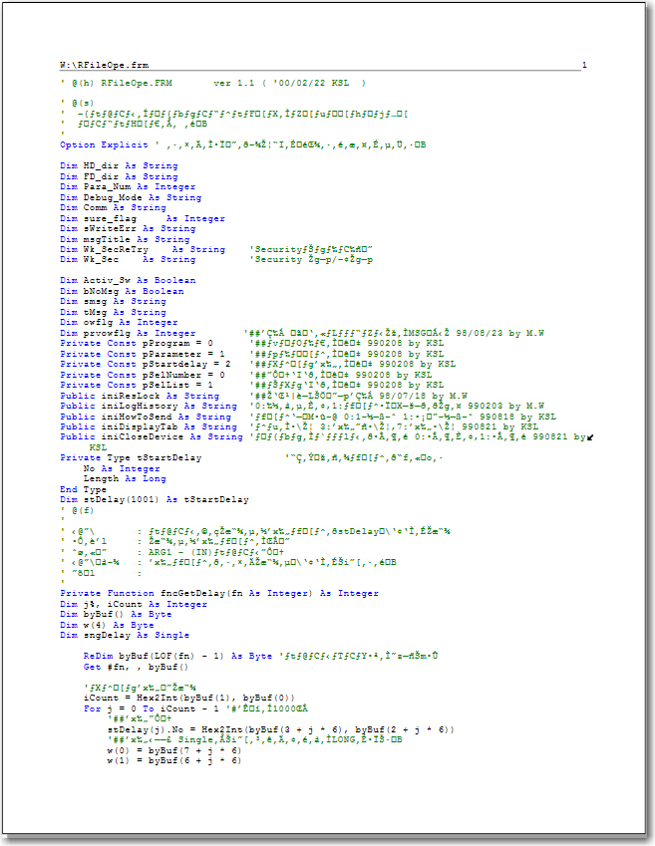This screenshot has height=846, width=655.
Task: Click the Dim sure_flag As Integer line
Action: click(x=143, y=218)
